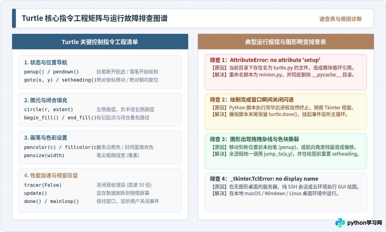Click the description "关闭逐帧渲染 (提速 50 倍)"

(x=124, y=185)
